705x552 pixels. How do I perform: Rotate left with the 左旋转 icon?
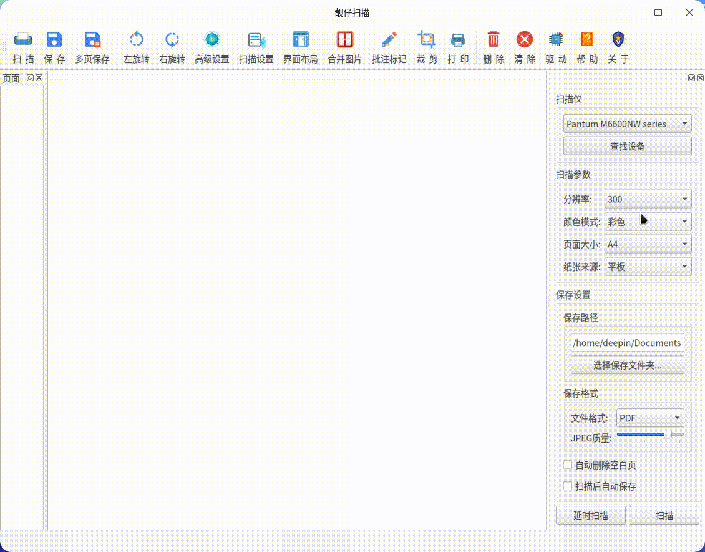pos(136,39)
